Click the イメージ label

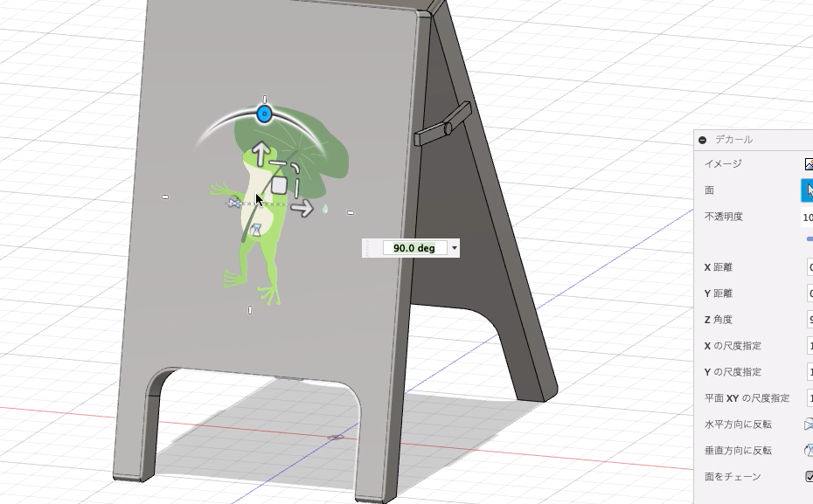[723, 164]
